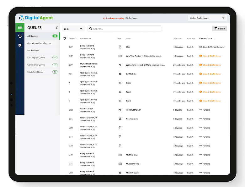This screenshot has height=187, width=245.
Task: Click the document icon for Blog ticket 769
Action: click(120, 47)
